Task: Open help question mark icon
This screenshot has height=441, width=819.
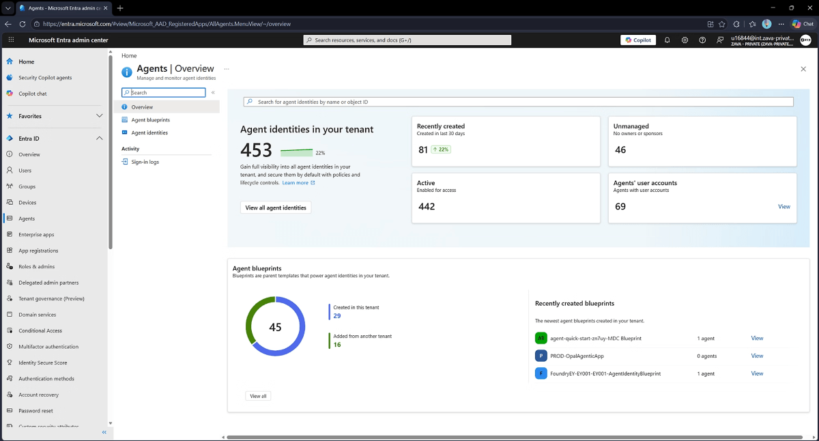Action: click(702, 40)
